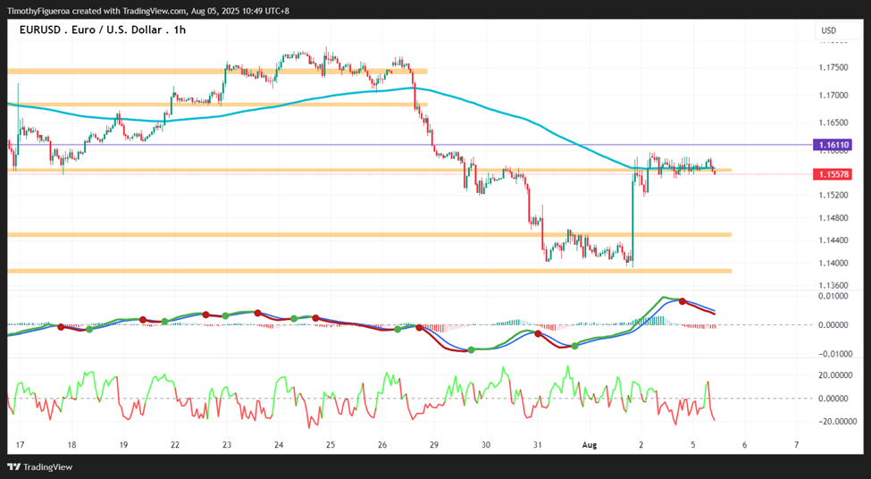Click the 1.17000 price axis label
The width and height of the screenshot is (871, 479).
click(x=833, y=95)
